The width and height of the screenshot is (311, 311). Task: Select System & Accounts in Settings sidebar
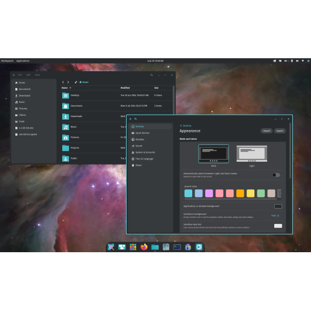[x=151, y=152]
